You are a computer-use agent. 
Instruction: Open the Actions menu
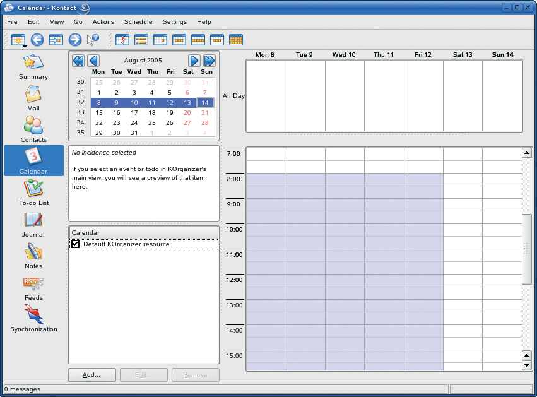(x=103, y=22)
